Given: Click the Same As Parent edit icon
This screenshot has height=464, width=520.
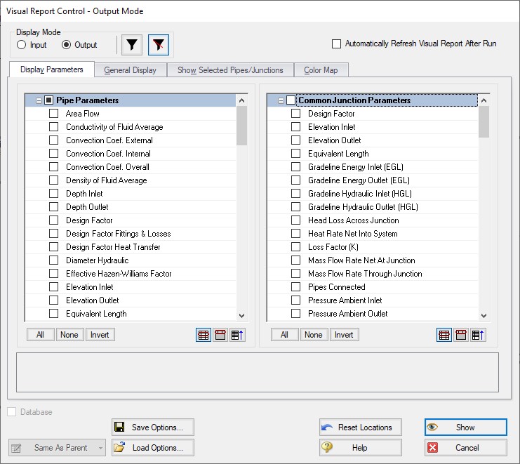Looking at the screenshot, I should click(16, 448).
